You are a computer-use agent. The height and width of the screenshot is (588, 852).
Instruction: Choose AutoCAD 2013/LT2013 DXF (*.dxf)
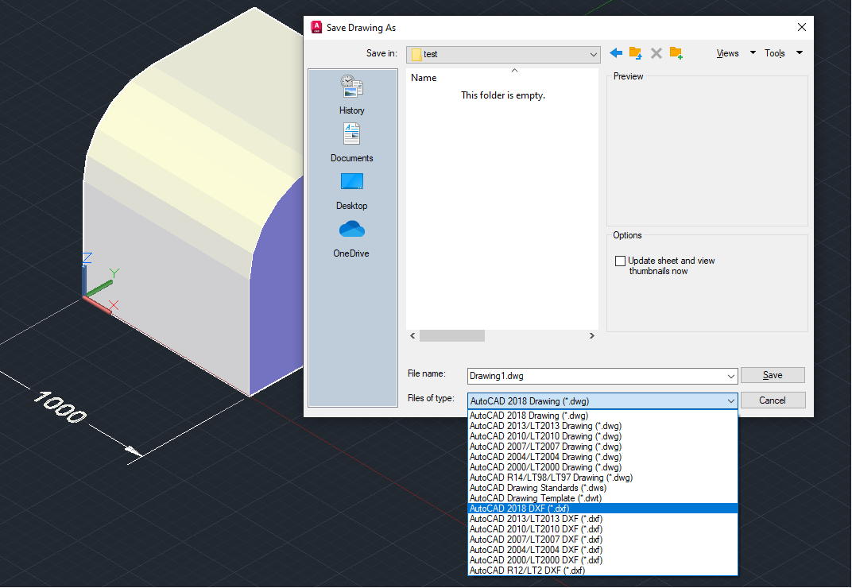[x=602, y=519]
